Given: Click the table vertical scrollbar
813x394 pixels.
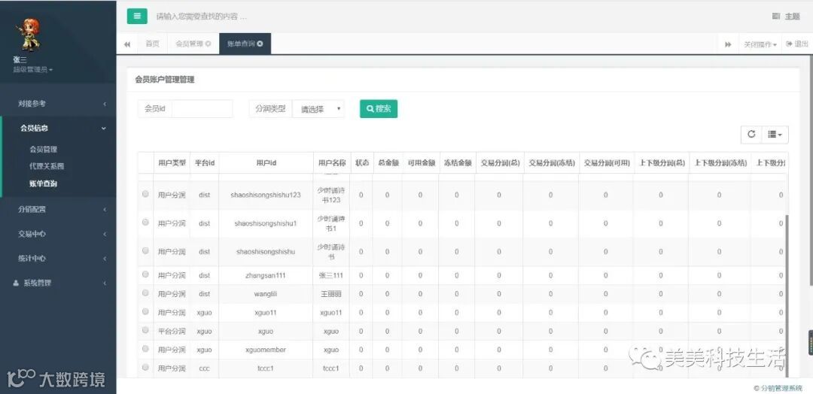Looking at the screenshot, I should click(x=787, y=295).
